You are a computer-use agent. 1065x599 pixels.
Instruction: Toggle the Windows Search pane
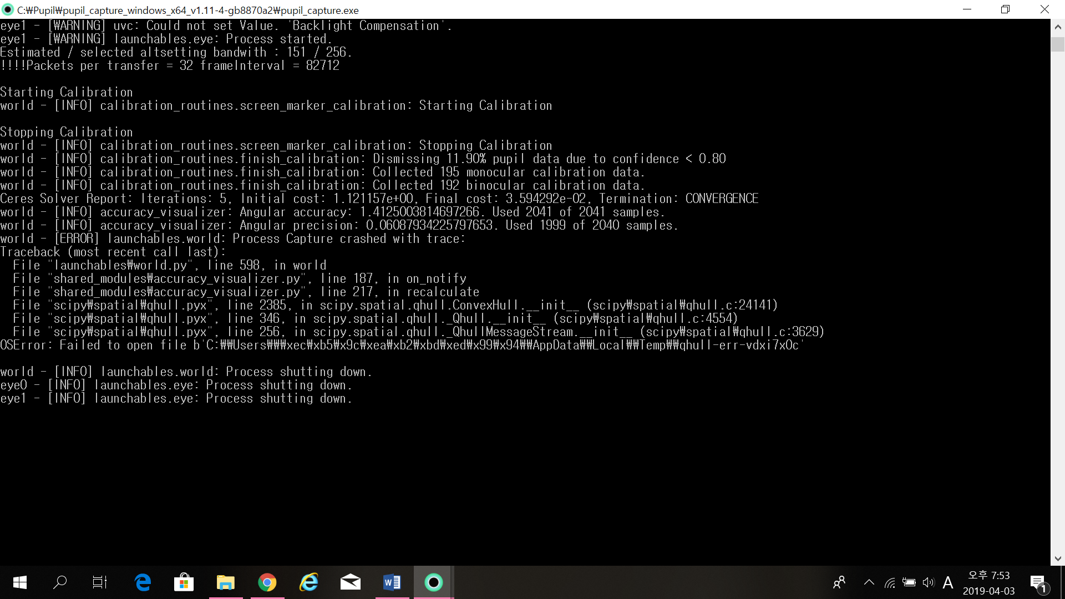(60, 582)
